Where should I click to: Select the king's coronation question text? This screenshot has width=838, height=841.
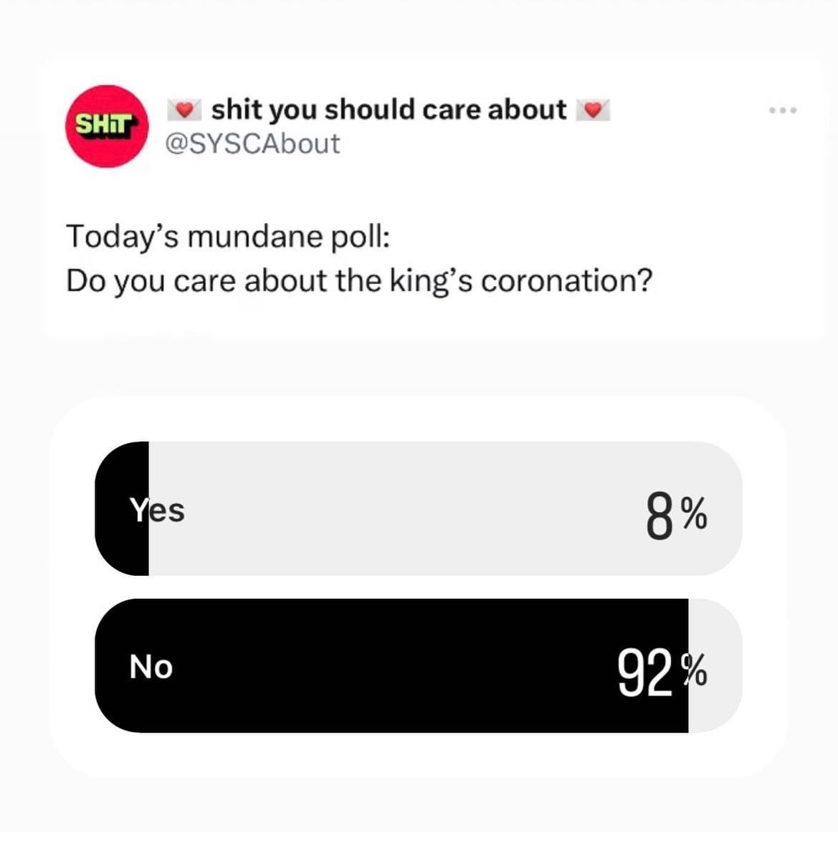(x=359, y=281)
